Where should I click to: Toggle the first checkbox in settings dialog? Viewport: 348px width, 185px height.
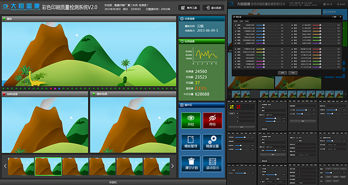click(x=235, y=25)
